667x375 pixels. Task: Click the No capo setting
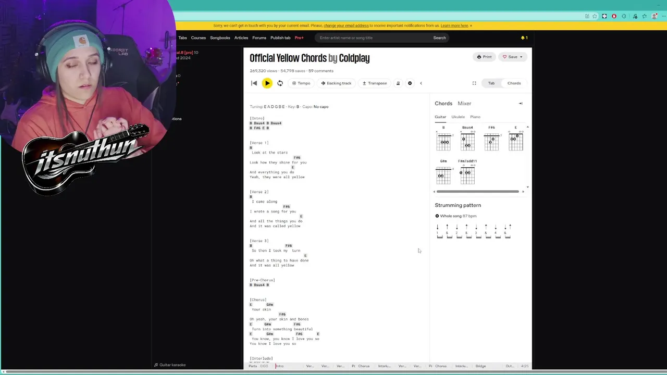(x=321, y=107)
